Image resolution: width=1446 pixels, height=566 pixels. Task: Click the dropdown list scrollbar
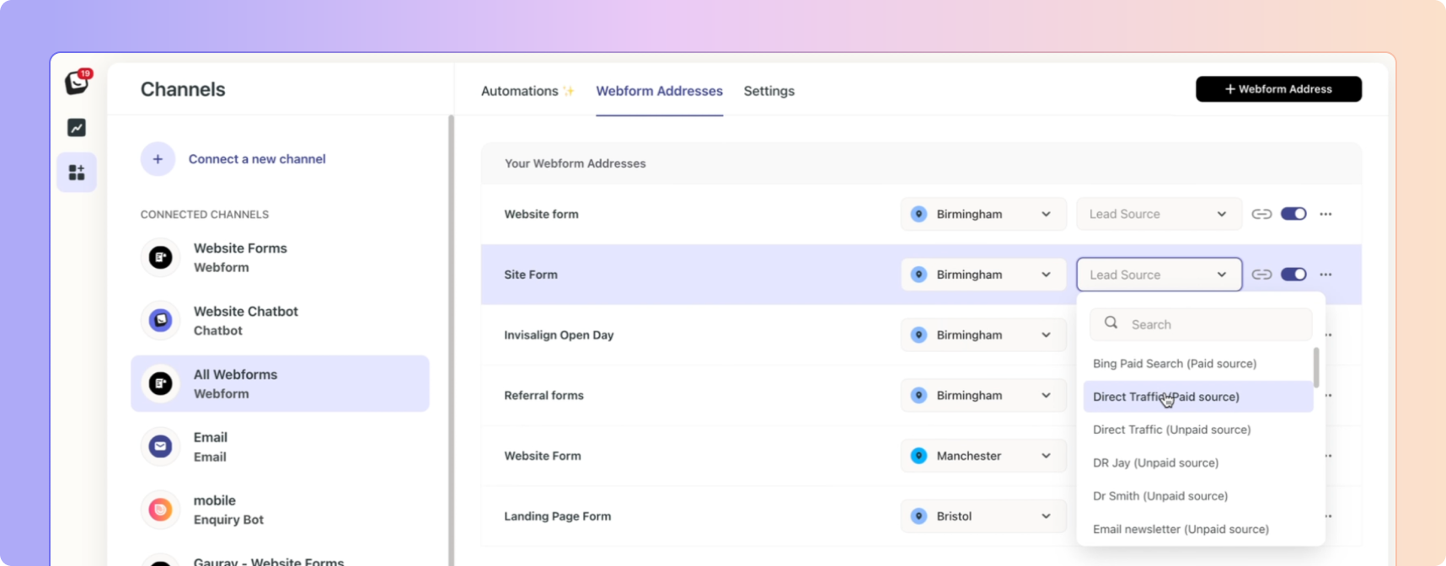[x=1316, y=367]
